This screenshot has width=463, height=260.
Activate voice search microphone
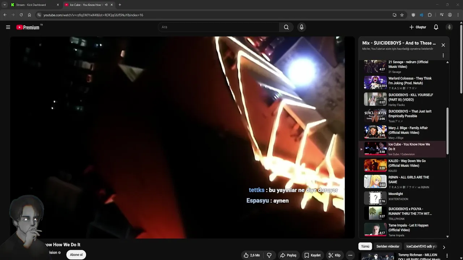tap(301, 27)
